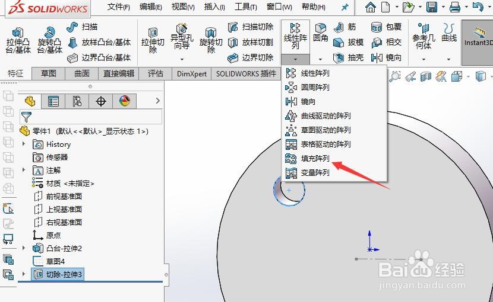Screen dimensions: 493x302
Task: Open the PropertyManager tab icon
Action: 53,101
